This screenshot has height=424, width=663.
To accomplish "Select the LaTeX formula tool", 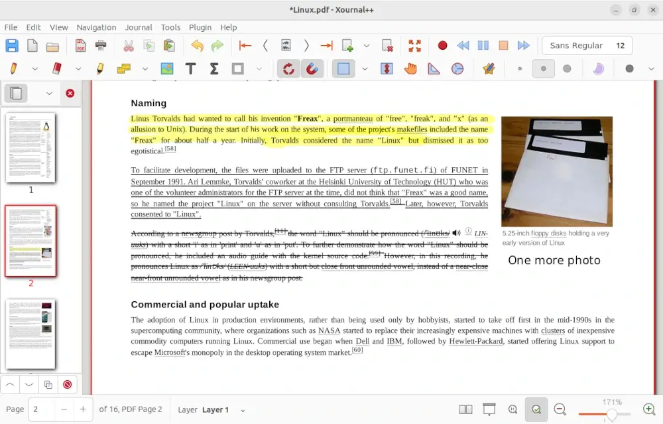I will pyautogui.click(x=214, y=68).
